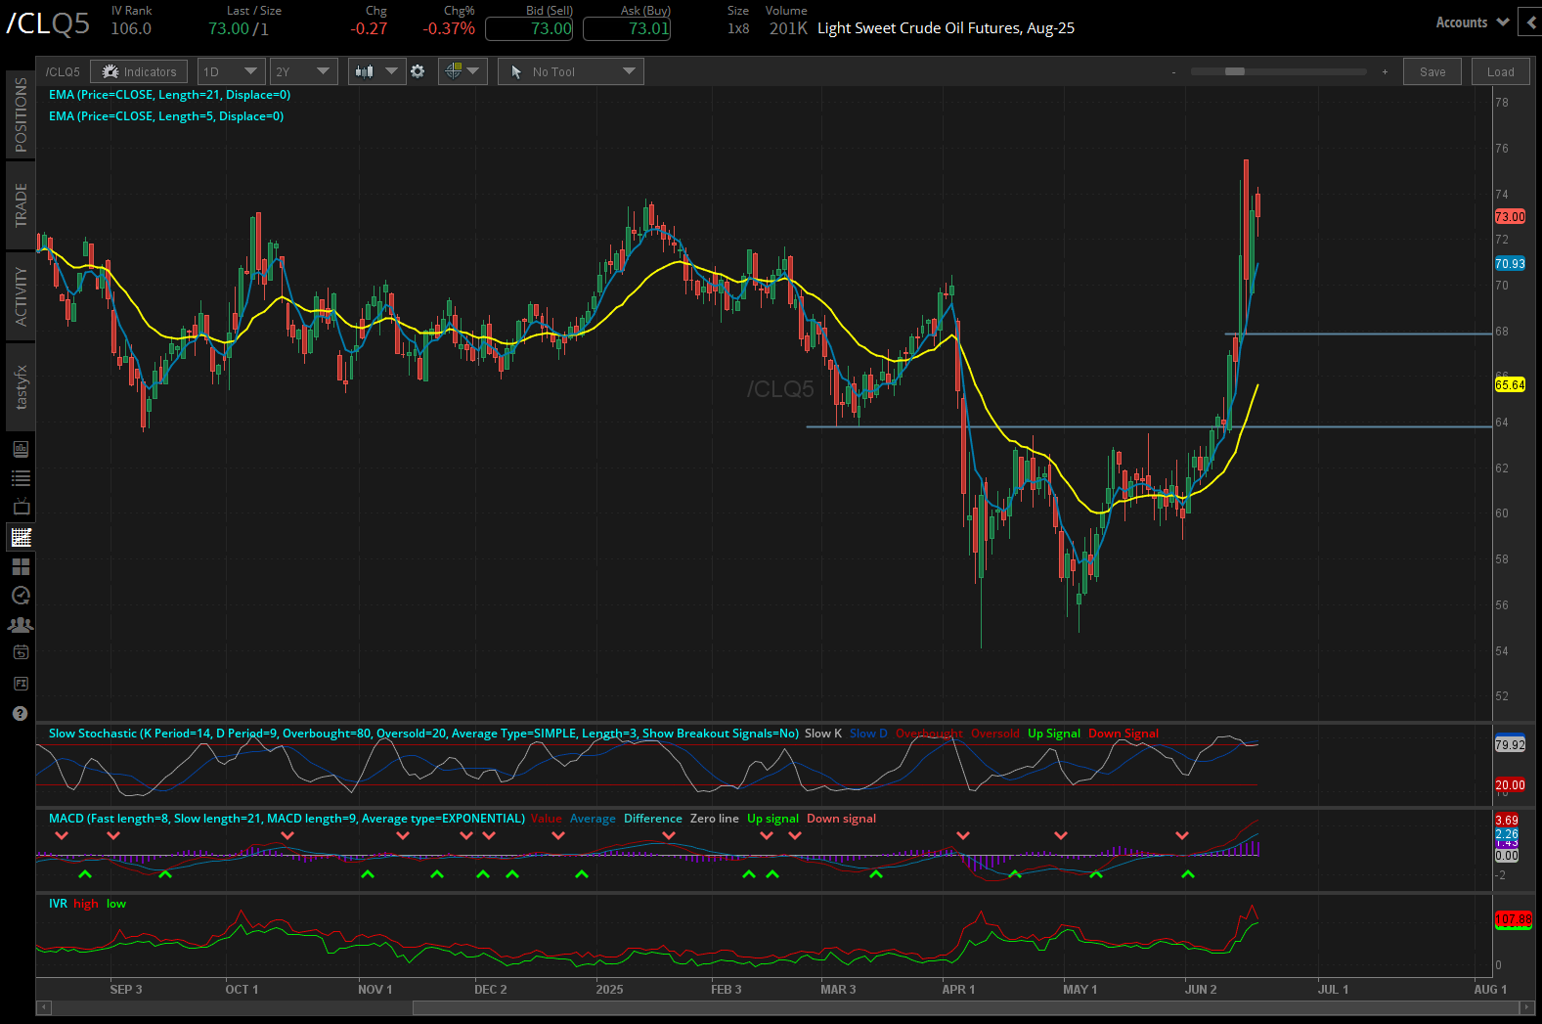The width and height of the screenshot is (1542, 1024).
Task: Open the TV live video sidebar icon
Action: click(x=21, y=508)
